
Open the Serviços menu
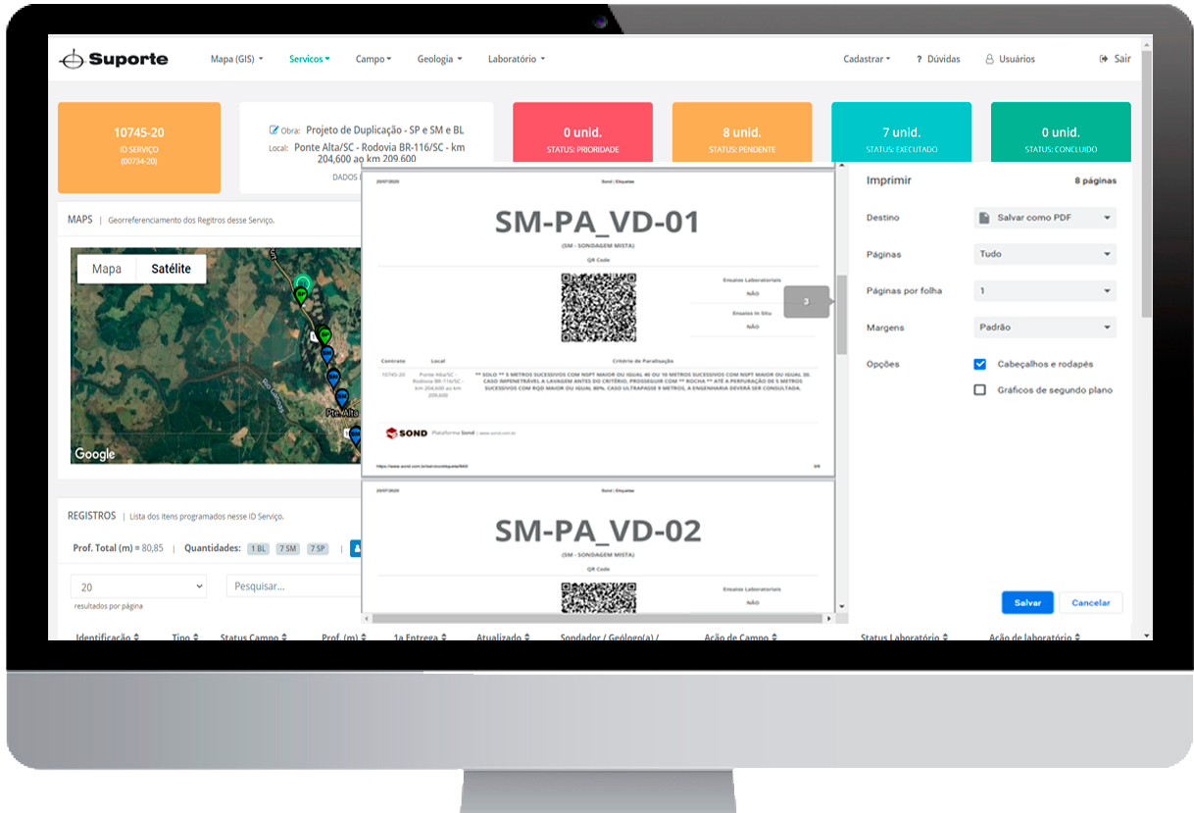click(309, 59)
